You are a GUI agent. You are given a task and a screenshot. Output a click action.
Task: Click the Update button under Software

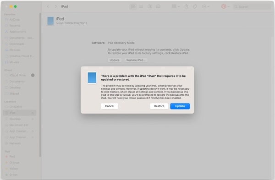[115, 60]
